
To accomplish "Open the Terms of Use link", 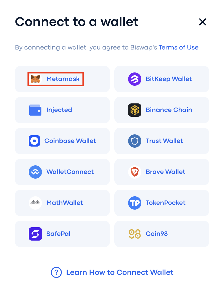I will [179, 47].
